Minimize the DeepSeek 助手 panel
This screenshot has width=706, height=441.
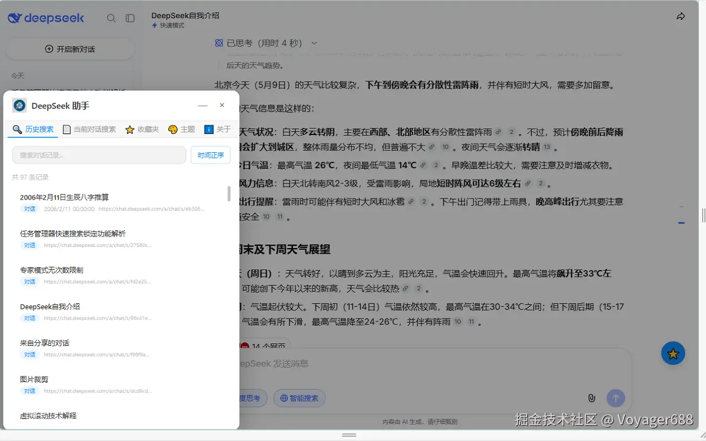coord(202,105)
